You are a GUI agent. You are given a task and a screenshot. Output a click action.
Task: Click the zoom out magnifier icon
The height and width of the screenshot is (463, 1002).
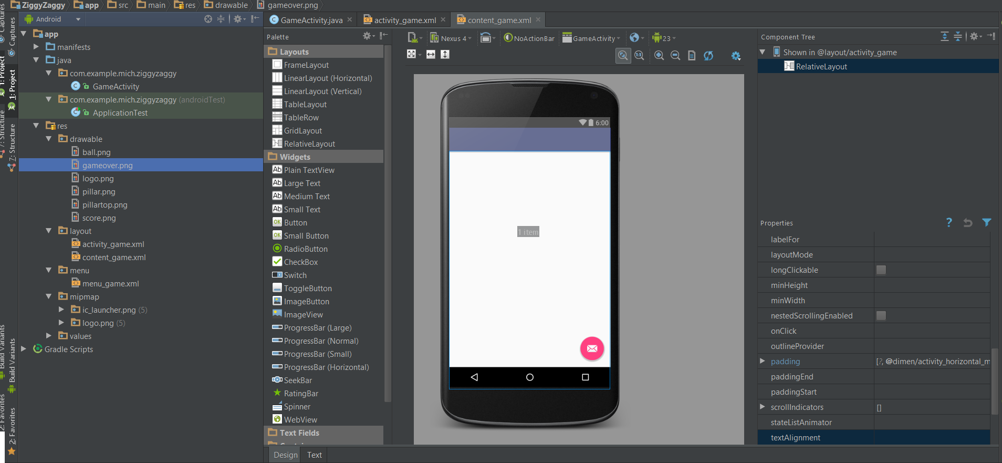pos(675,56)
